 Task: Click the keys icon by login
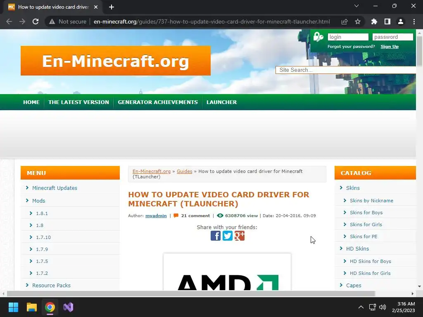coord(318,37)
